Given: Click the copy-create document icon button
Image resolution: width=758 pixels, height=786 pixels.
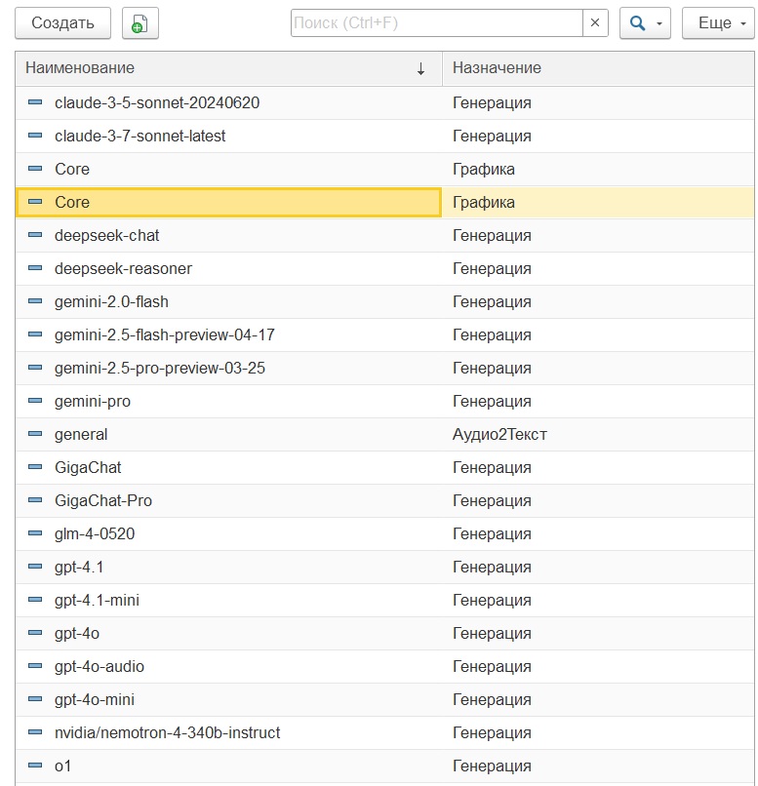Looking at the screenshot, I should pyautogui.click(x=140, y=23).
